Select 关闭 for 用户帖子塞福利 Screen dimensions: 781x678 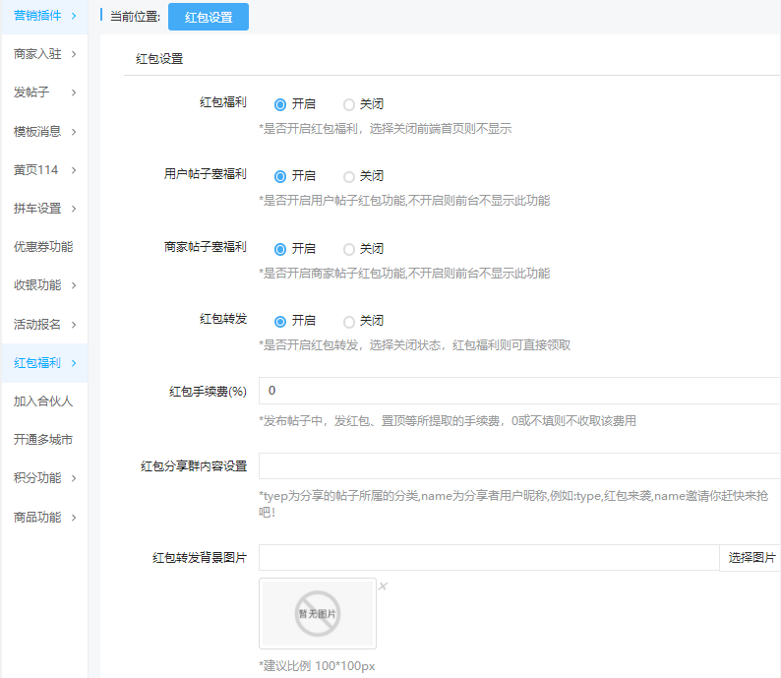click(x=349, y=176)
